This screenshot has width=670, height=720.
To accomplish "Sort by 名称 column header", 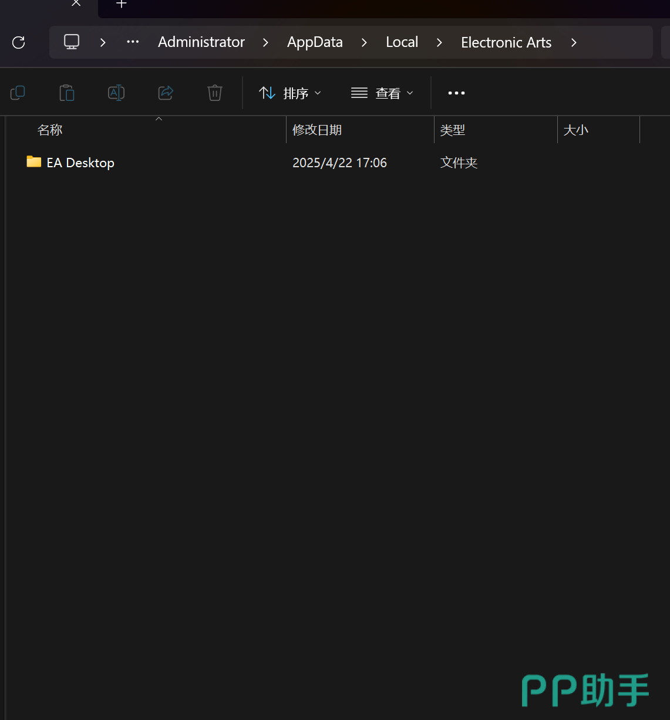I will [50, 130].
